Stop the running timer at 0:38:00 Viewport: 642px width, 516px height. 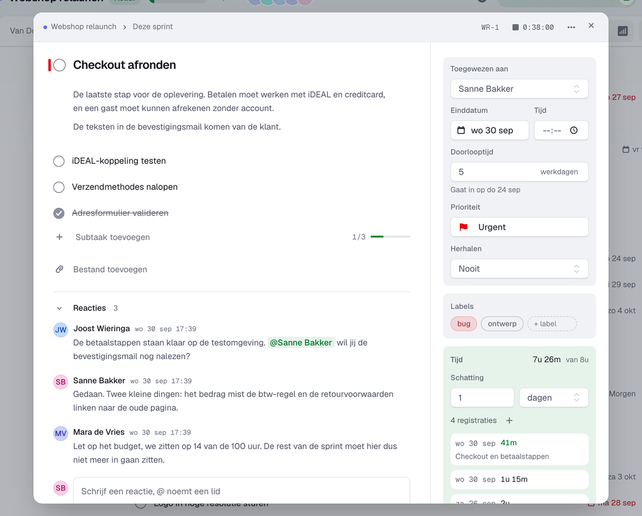tap(516, 27)
